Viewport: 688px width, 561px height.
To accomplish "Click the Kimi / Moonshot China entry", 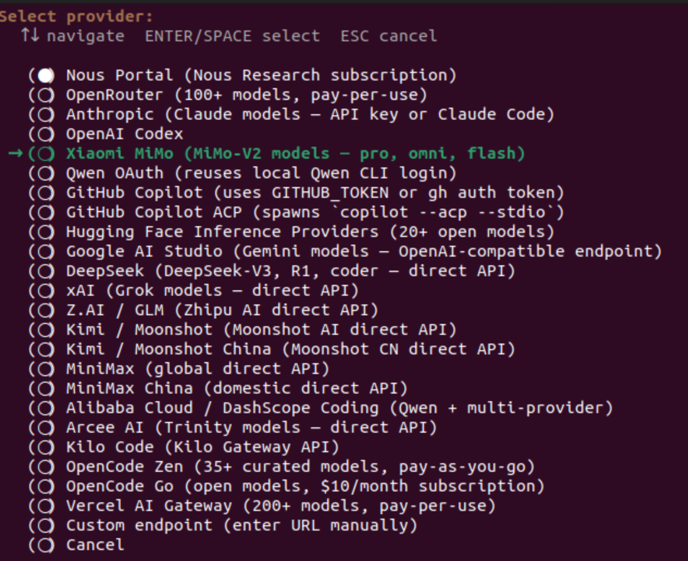I will (x=290, y=350).
